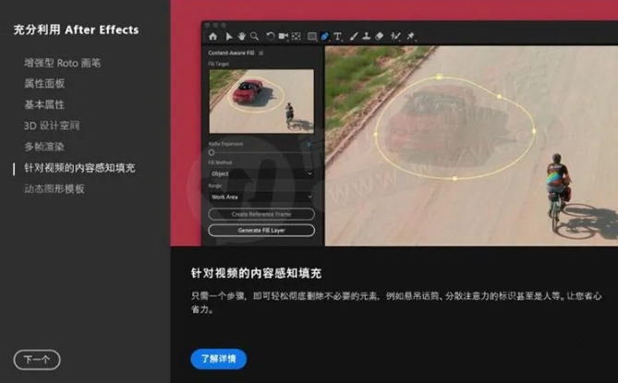The height and width of the screenshot is (383, 618).
Task: Adjust the Alpha Expansion slider handle
Action: [x=212, y=152]
